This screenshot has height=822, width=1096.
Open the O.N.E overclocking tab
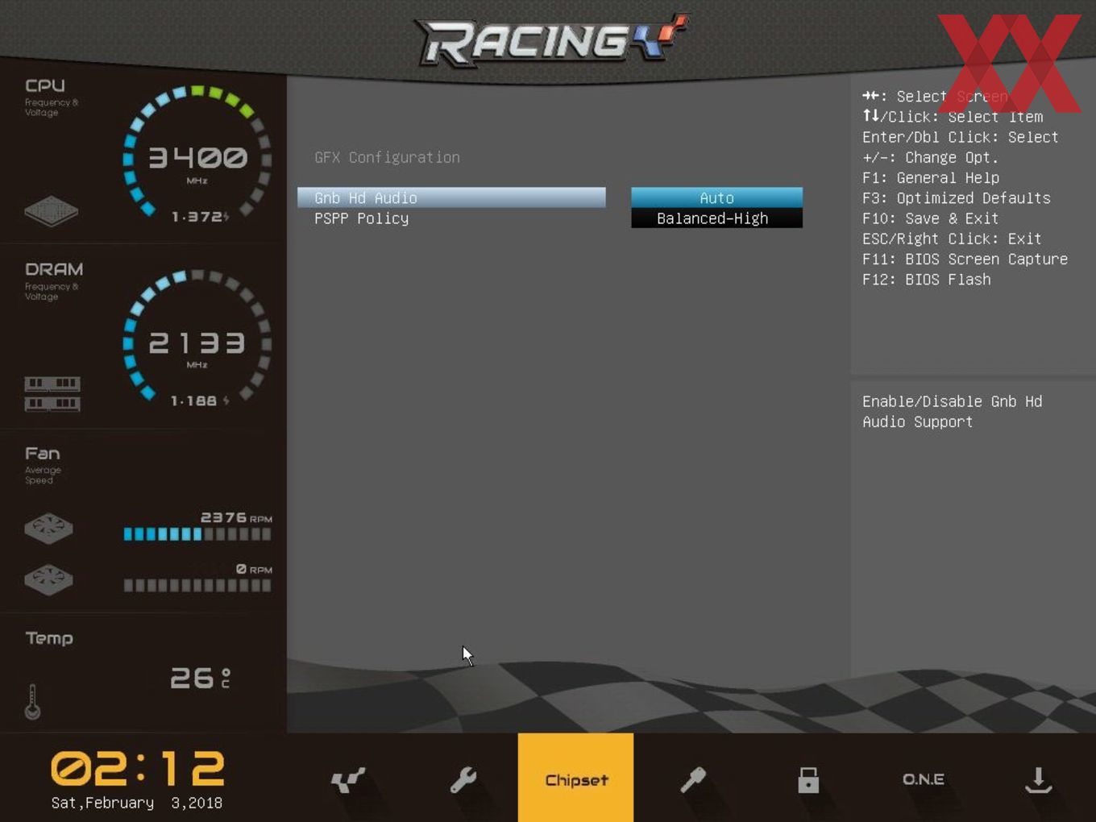[x=924, y=779]
